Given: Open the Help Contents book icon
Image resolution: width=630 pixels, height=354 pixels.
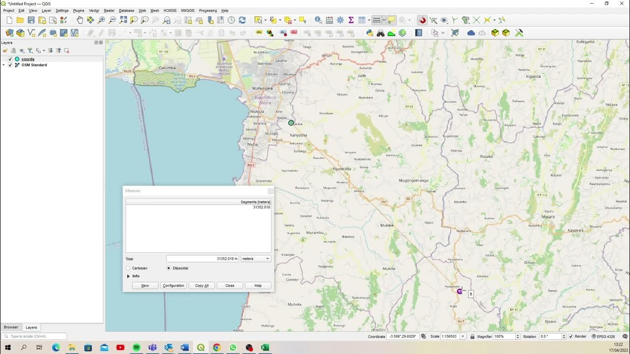Looking at the screenshot, I should tap(419, 33).
